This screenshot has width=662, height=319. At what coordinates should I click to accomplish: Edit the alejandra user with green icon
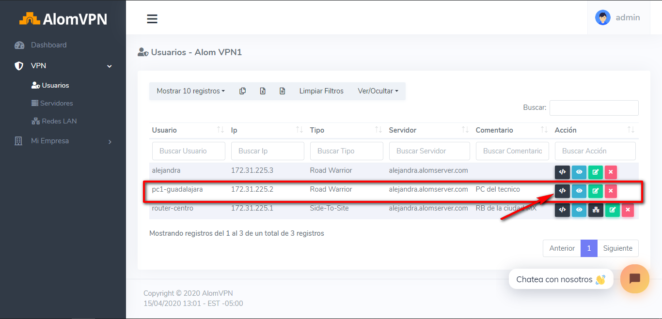[x=595, y=172]
